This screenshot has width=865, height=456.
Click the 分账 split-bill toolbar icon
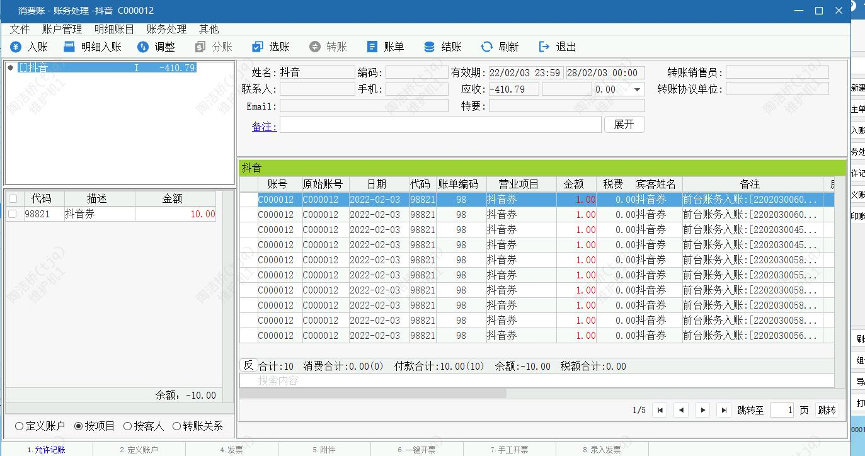pyautogui.click(x=200, y=47)
